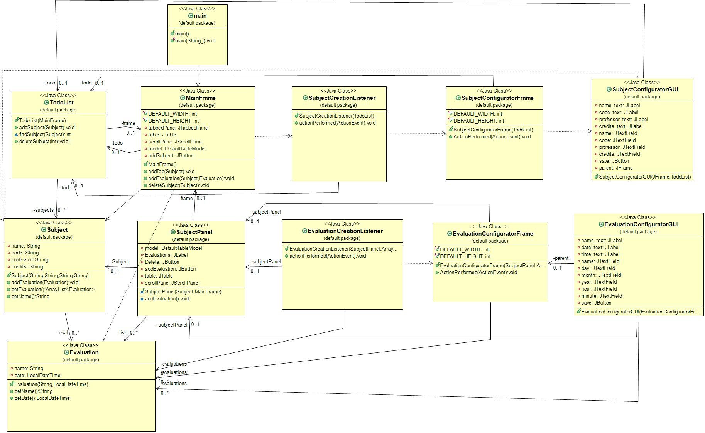Click the -subjects association label
705x433 pixels.
tap(44, 210)
